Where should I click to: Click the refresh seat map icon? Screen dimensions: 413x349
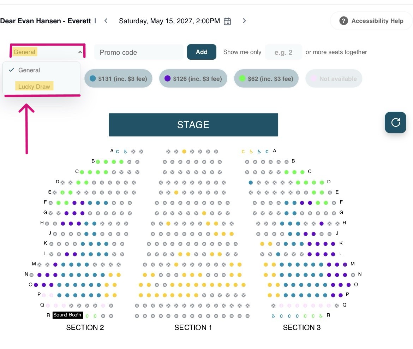point(395,123)
